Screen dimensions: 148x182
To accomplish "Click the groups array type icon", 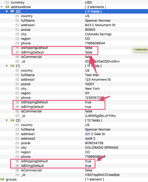I will tap(2, 179).
